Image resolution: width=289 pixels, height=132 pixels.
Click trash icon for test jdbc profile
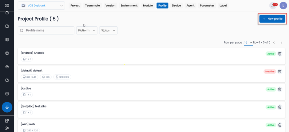(x=280, y=107)
